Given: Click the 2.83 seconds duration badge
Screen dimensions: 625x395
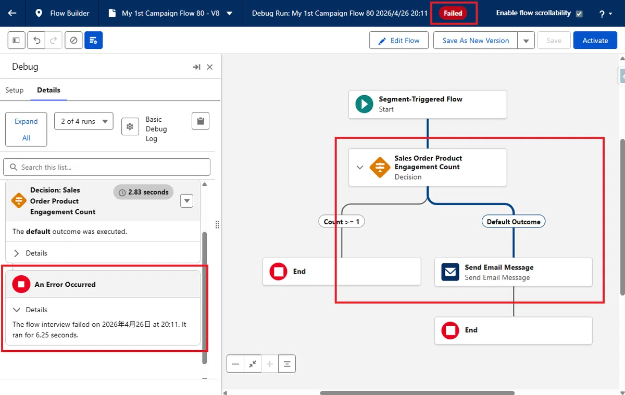Looking at the screenshot, I should pos(143,192).
